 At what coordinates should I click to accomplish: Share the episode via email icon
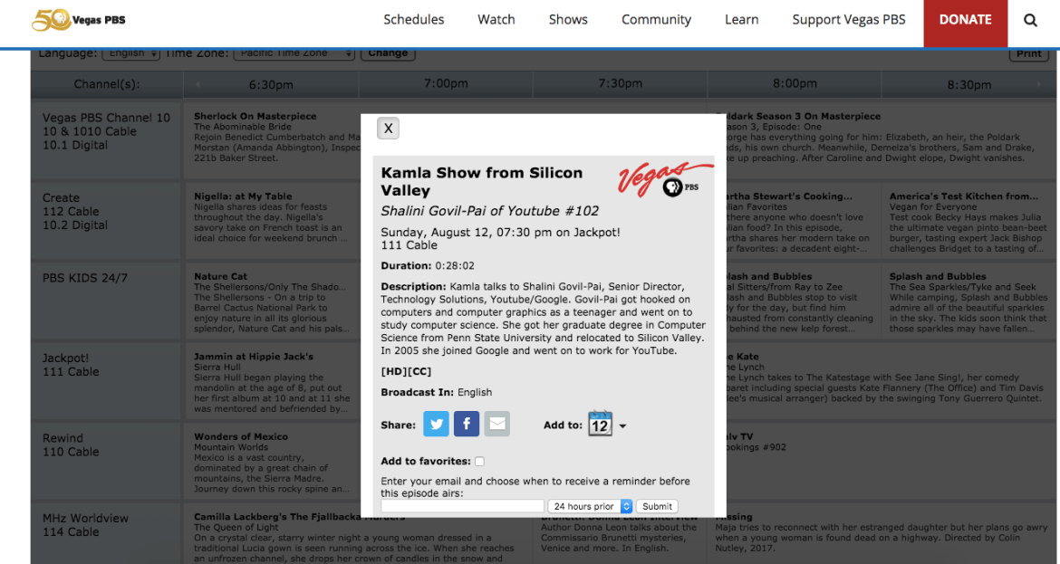(x=496, y=424)
